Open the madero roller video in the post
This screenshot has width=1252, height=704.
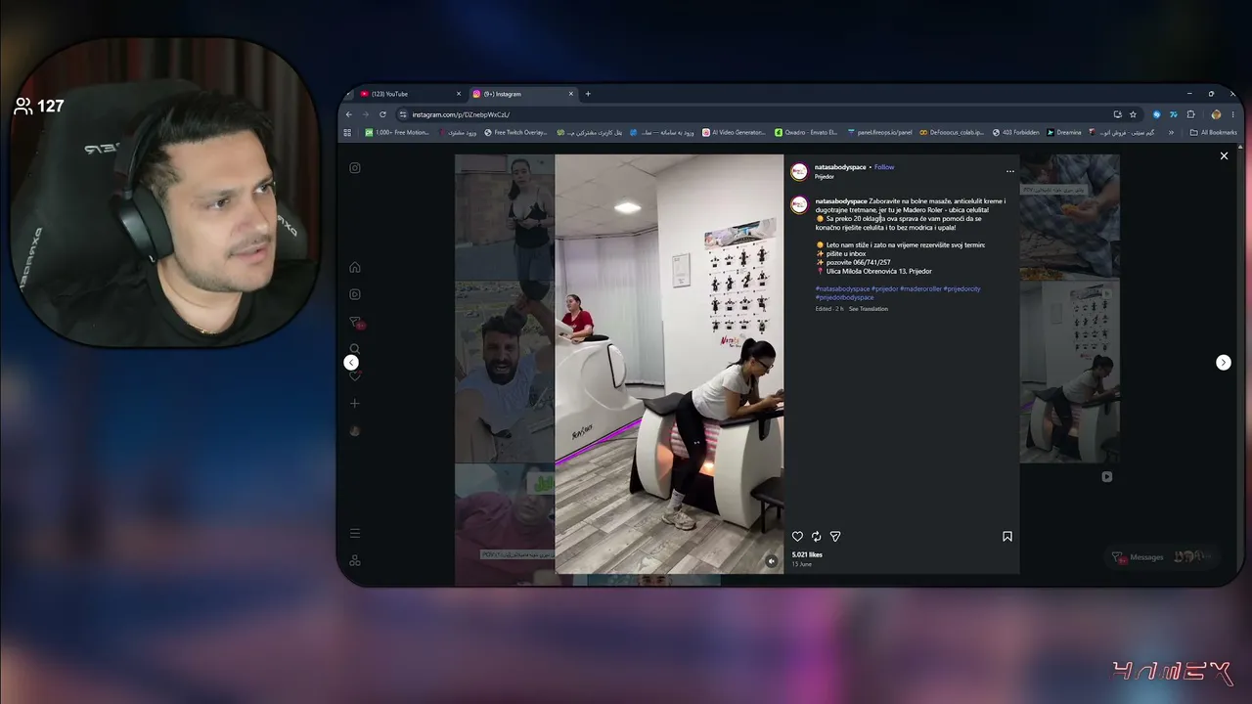pyautogui.click(x=669, y=364)
